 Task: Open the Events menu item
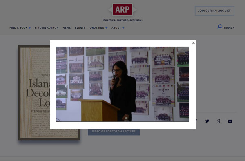[80, 28]
